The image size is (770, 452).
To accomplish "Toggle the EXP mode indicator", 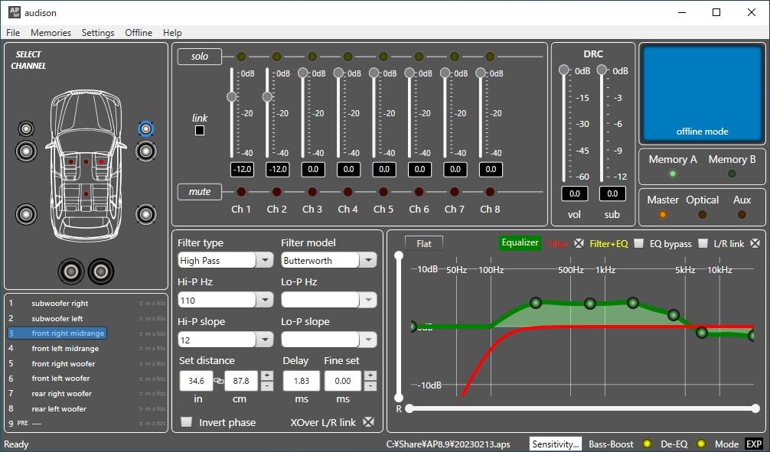I will pos(754,444).
